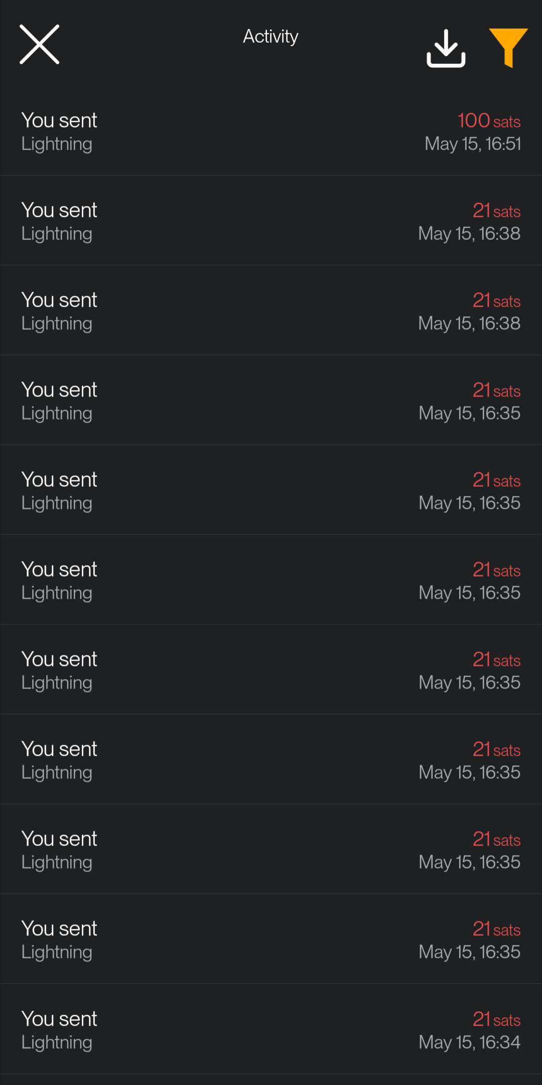Tap the red 100 sats amount
This screenshot has width=542, height=1085.
489,120
